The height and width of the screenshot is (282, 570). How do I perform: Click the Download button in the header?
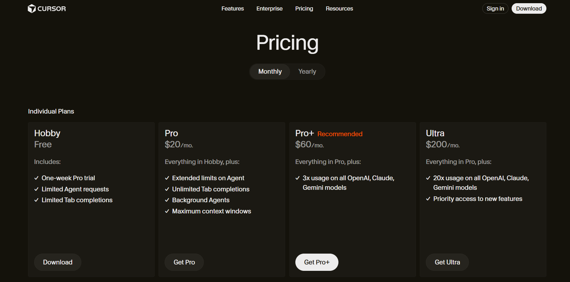529,8
